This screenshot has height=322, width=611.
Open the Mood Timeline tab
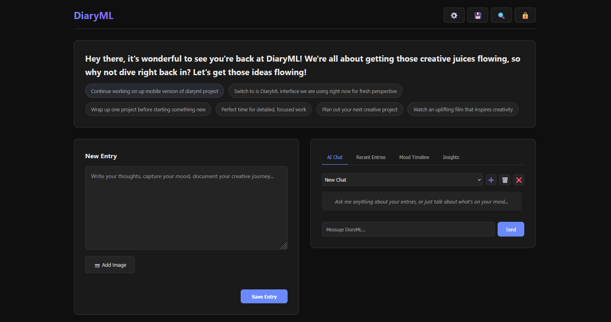pos(414,157)
